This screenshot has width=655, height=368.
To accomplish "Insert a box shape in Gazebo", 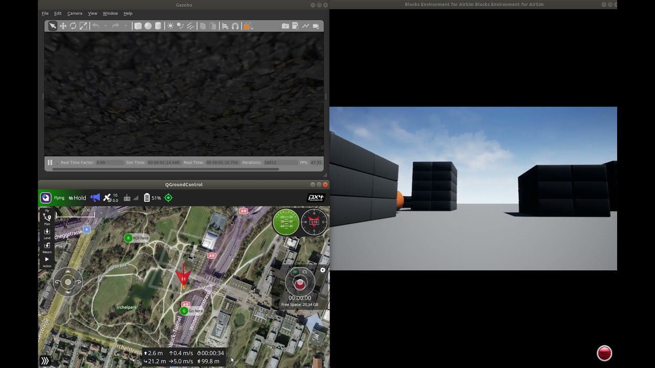I will (138, 26).
